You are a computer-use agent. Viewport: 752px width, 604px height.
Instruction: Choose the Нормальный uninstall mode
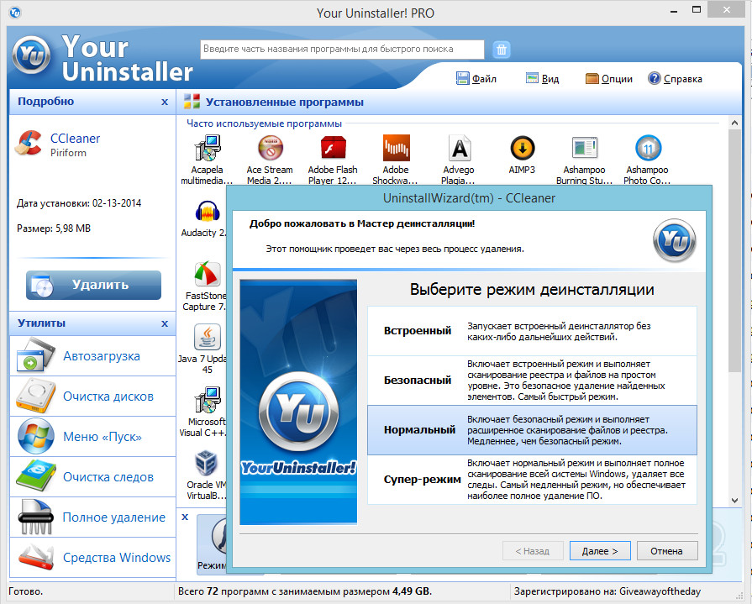point(532,430)
